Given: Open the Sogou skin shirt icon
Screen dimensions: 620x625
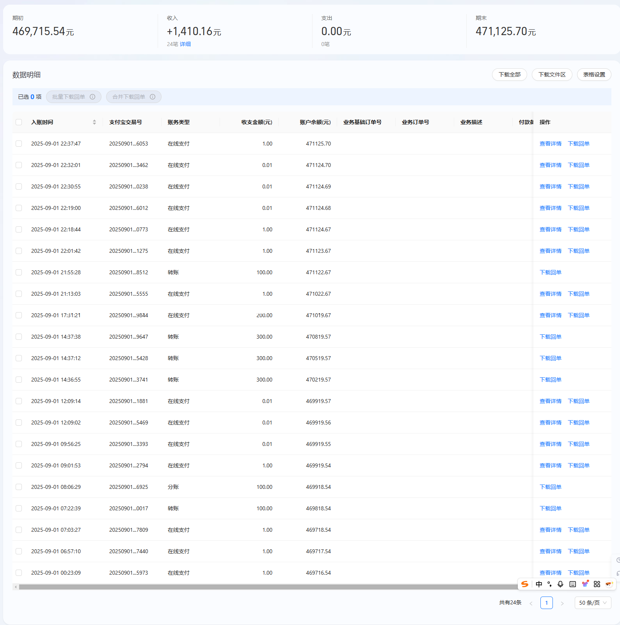Looking at the screenshot, I should 585,584.
